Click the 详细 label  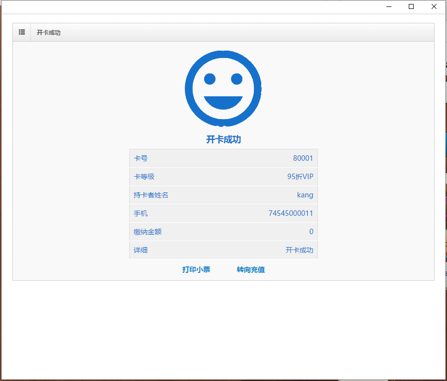[x=141, y=250]
